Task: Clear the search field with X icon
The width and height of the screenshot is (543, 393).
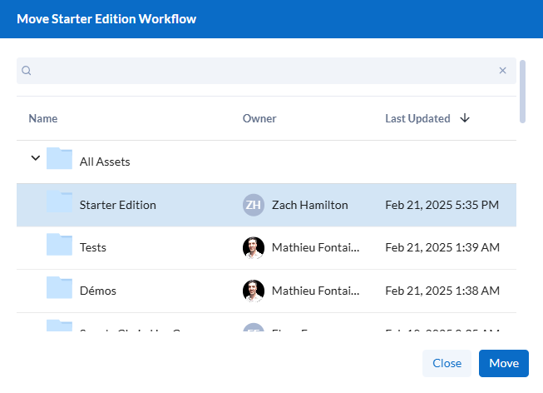Action: click(x=502, y=71)
